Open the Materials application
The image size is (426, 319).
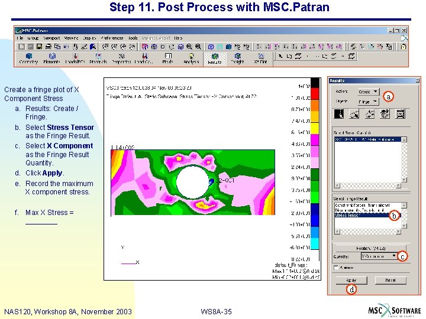[98, 58]
